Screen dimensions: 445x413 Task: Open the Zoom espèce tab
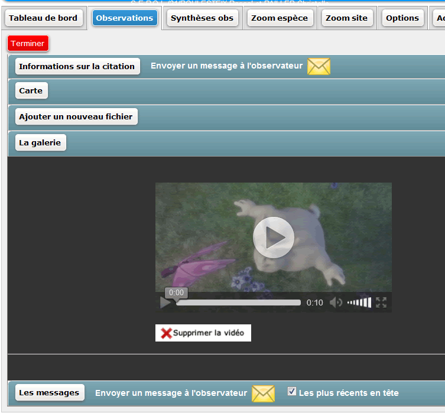click(x=280, y=18)
